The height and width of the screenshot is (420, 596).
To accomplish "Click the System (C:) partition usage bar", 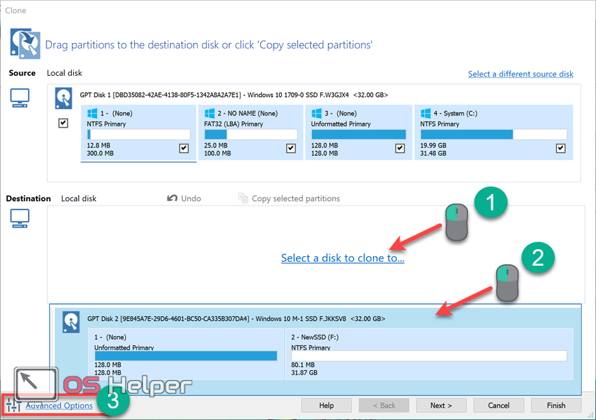I will tap(493, 135).
